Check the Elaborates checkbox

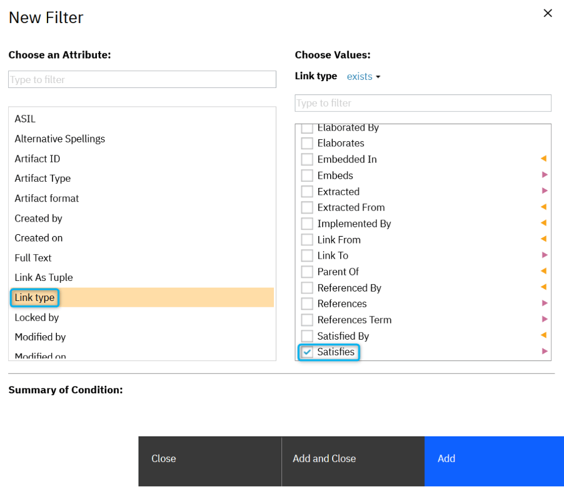point(306,143)
